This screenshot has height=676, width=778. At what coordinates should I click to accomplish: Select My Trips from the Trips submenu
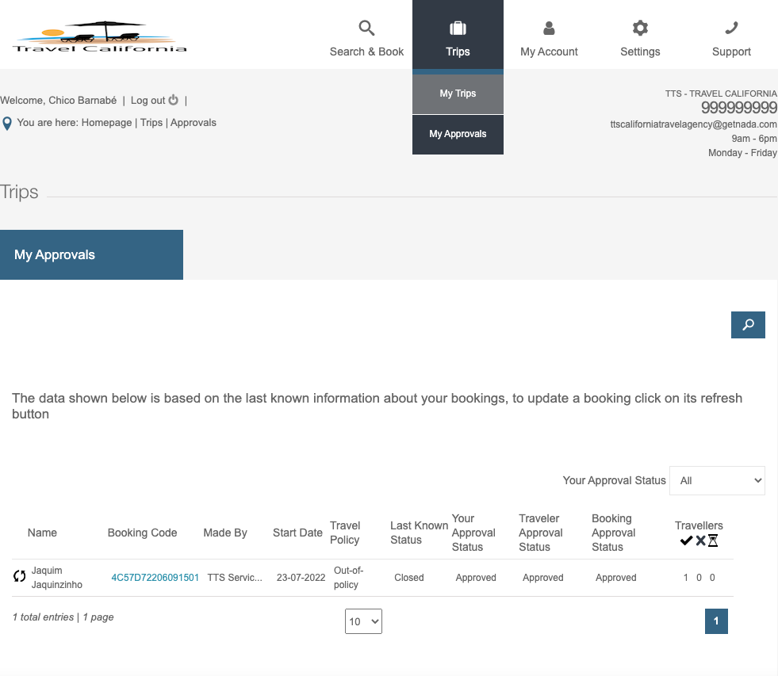458,94
